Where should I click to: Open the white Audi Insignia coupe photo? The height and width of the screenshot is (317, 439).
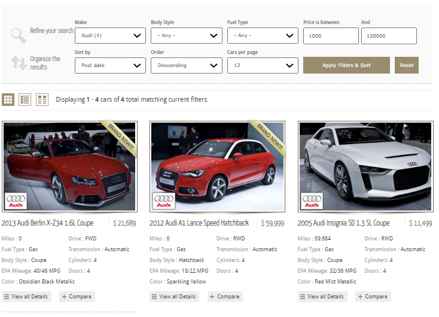[x=365, y=167]
